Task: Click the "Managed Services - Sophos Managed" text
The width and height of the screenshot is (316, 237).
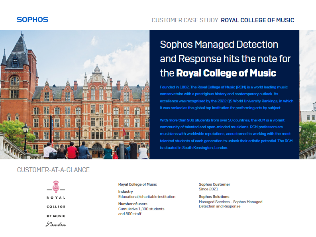Action: (230, 202)
